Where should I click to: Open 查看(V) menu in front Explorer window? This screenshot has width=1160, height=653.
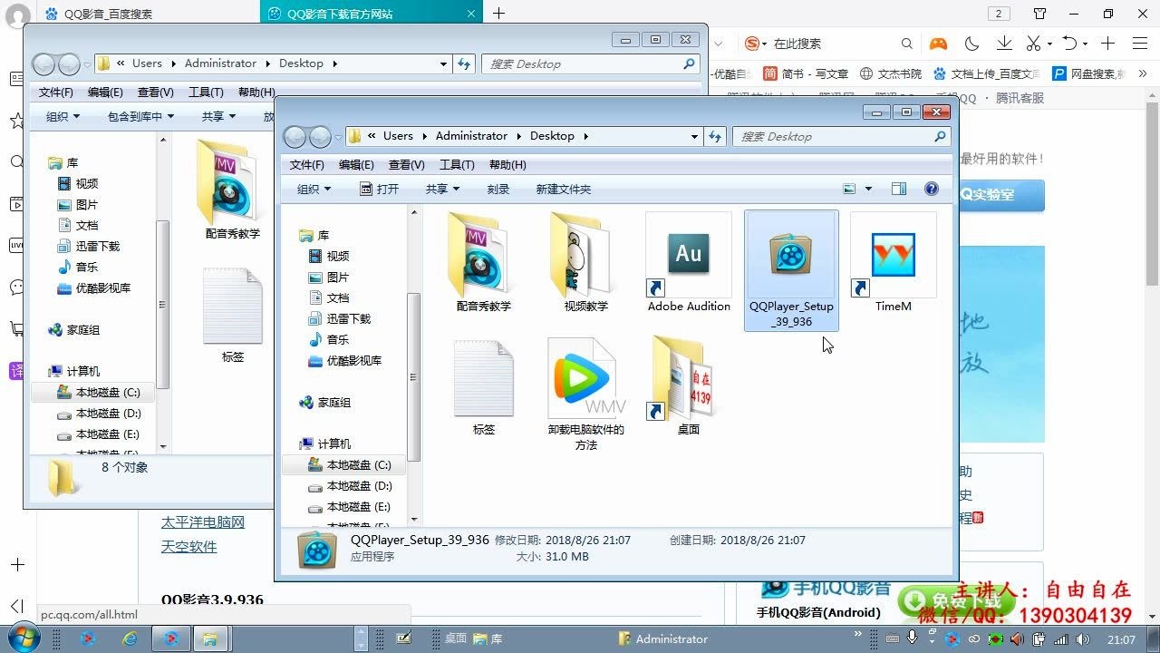coord(406,164)
